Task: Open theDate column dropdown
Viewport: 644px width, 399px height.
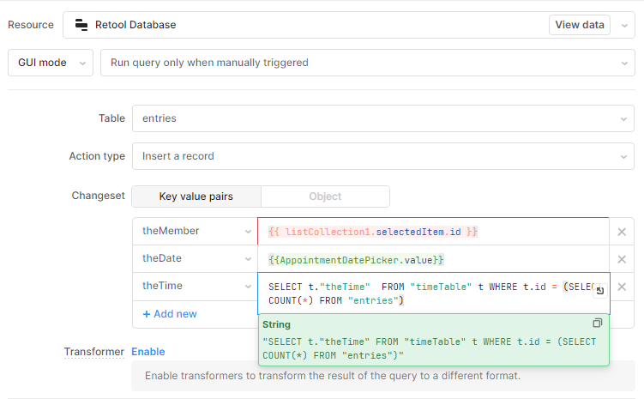Action: (x=196, y=258)
